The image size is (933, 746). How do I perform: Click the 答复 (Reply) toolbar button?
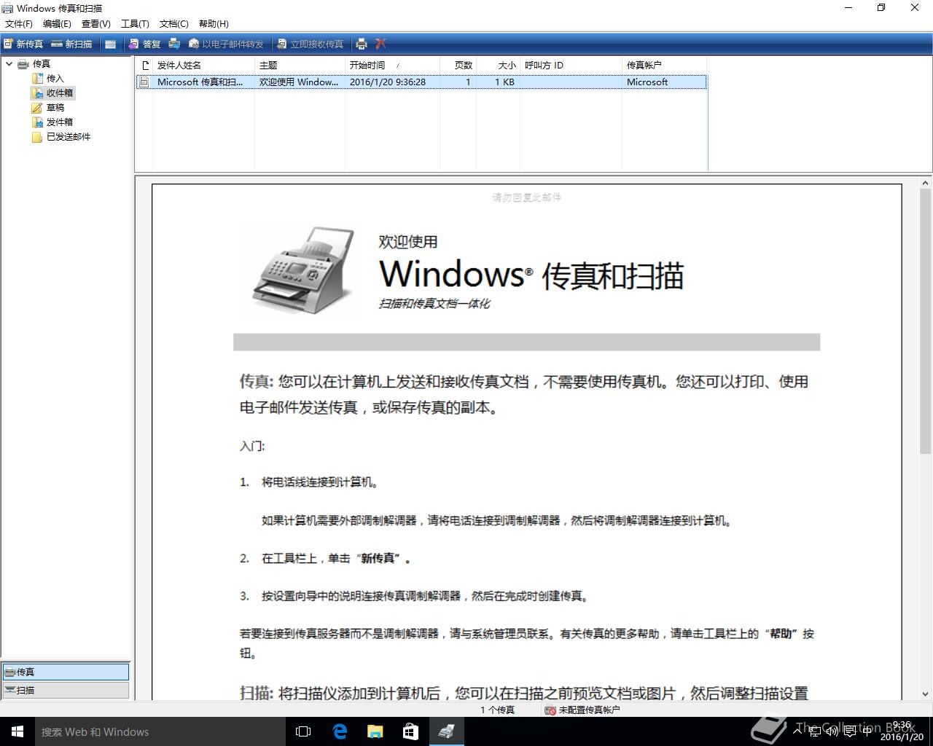(x=144, y=44)
